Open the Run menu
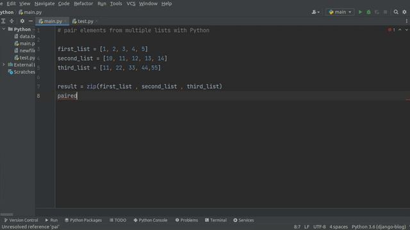 click(x=102, y=4)
